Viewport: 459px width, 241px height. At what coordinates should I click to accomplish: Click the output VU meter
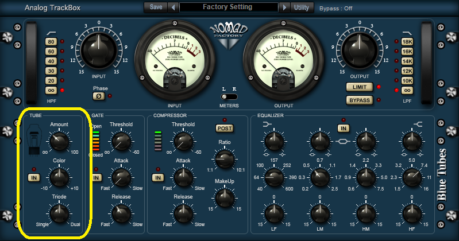[283, 60]
